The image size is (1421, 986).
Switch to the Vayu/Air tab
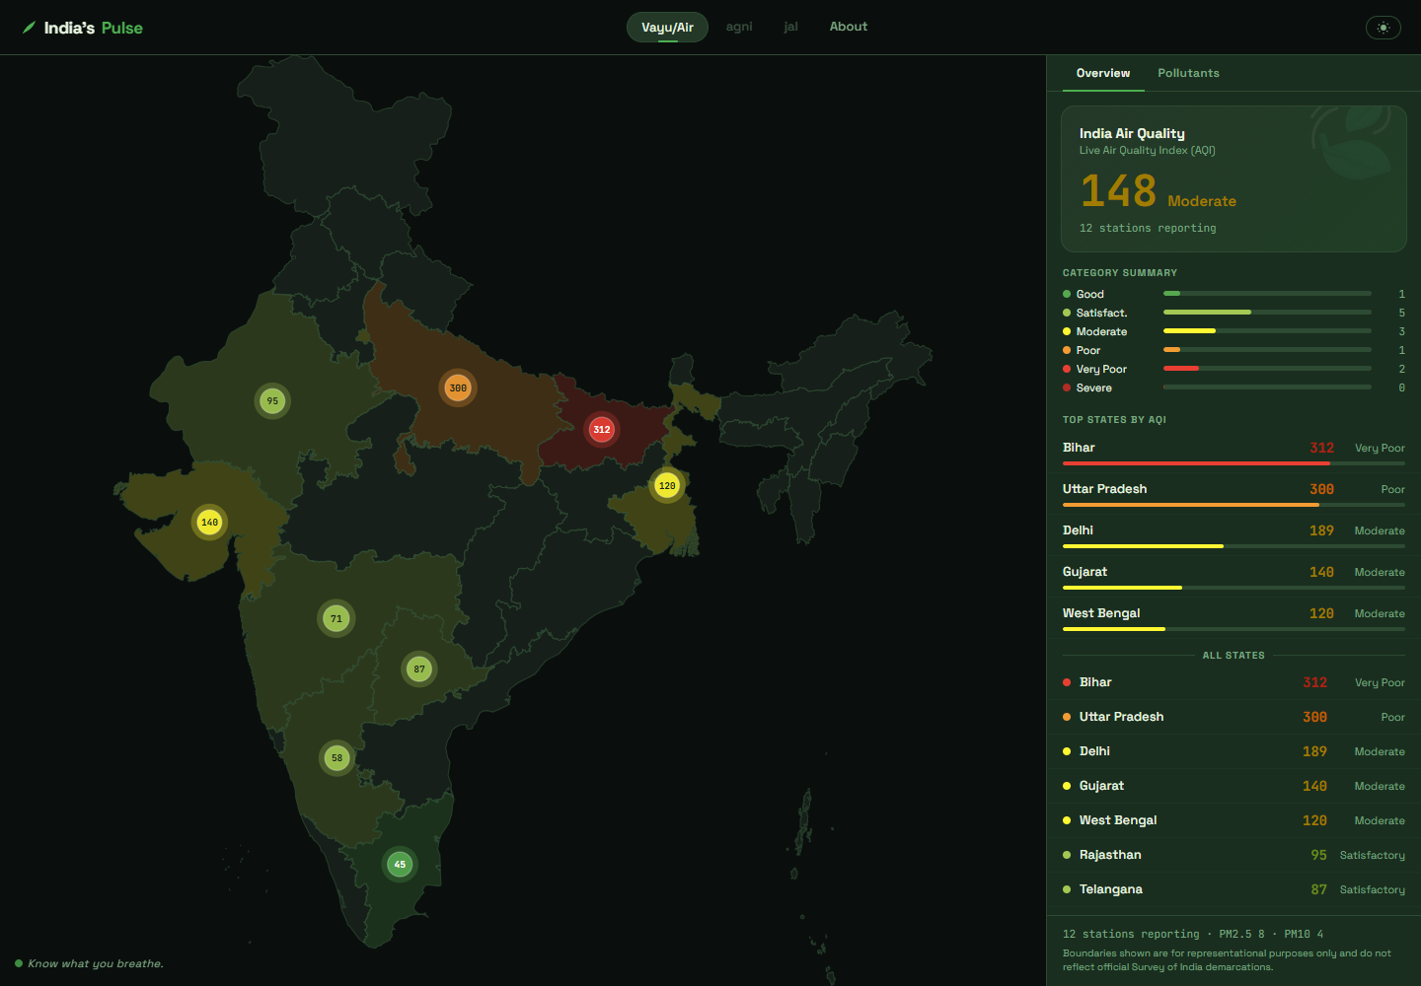[x=667, y=28]
